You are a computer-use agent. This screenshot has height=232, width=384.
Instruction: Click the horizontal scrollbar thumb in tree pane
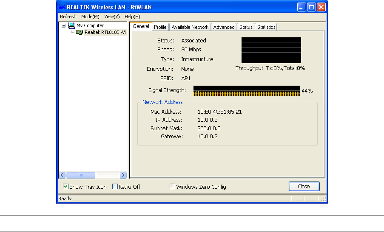pyautogui.click(x=81, y=175)
